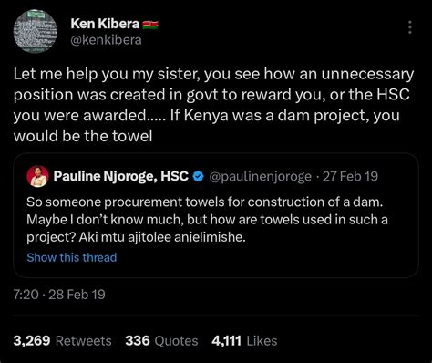Click the @kenkibera handle

pyautogui.click(x=106, y=40)
